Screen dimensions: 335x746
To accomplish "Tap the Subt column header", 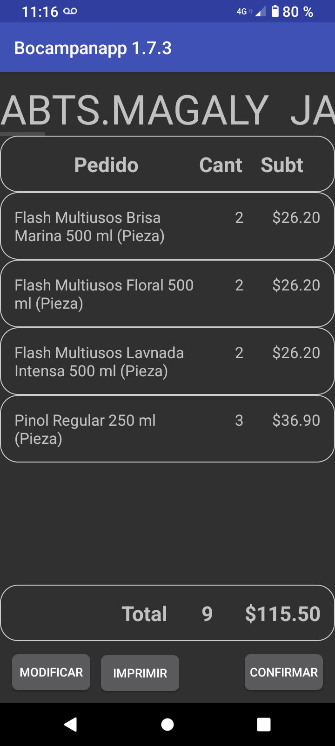I will (282, 165).
